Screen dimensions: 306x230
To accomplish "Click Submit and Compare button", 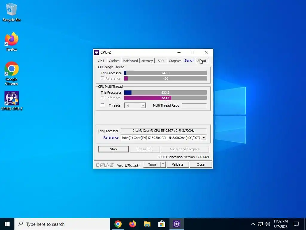I will (185, 149).
